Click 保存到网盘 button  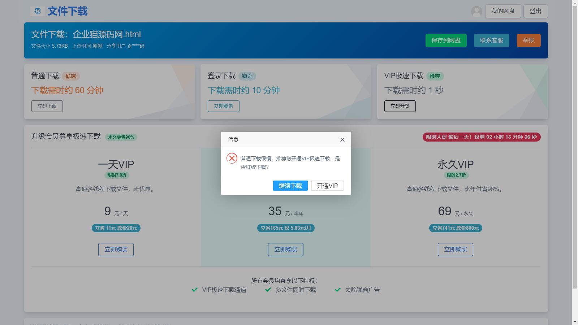pyautogui.click(x=446, y=40)
